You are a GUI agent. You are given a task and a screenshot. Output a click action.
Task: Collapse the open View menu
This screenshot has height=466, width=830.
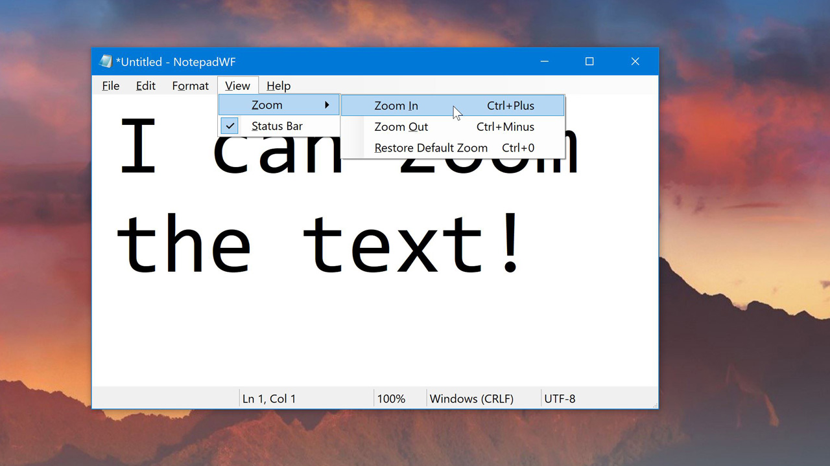click(237, 85)
